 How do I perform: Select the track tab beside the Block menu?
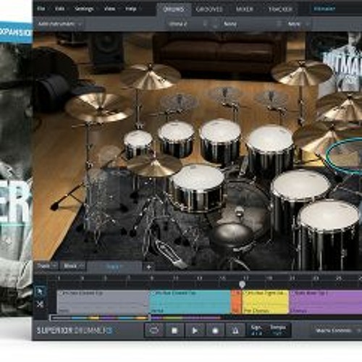114,266
